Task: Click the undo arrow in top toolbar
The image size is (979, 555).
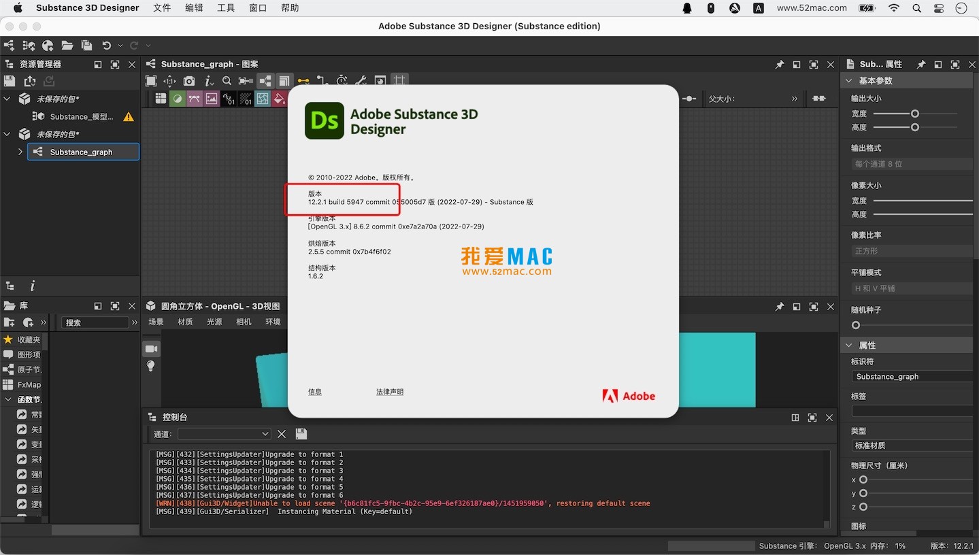Action: 106,46
